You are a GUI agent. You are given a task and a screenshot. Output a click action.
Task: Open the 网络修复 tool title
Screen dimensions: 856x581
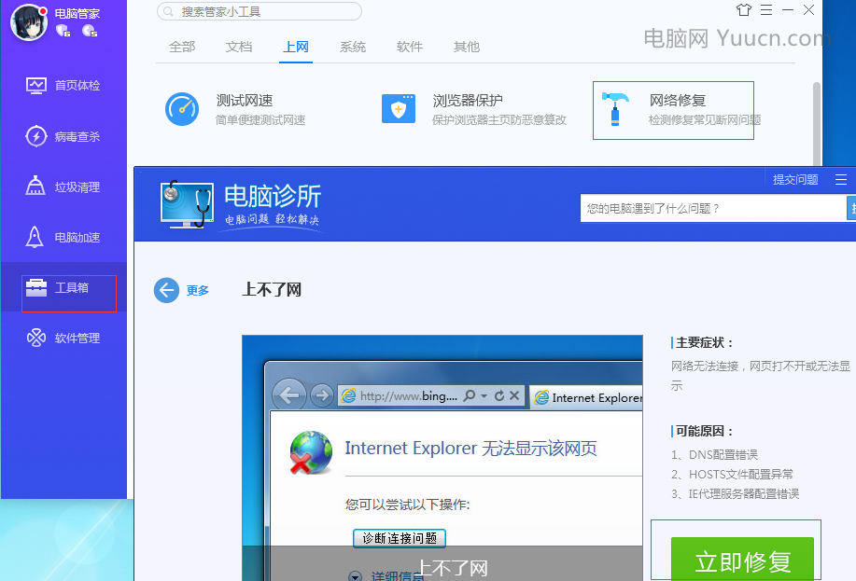point(678,101)
